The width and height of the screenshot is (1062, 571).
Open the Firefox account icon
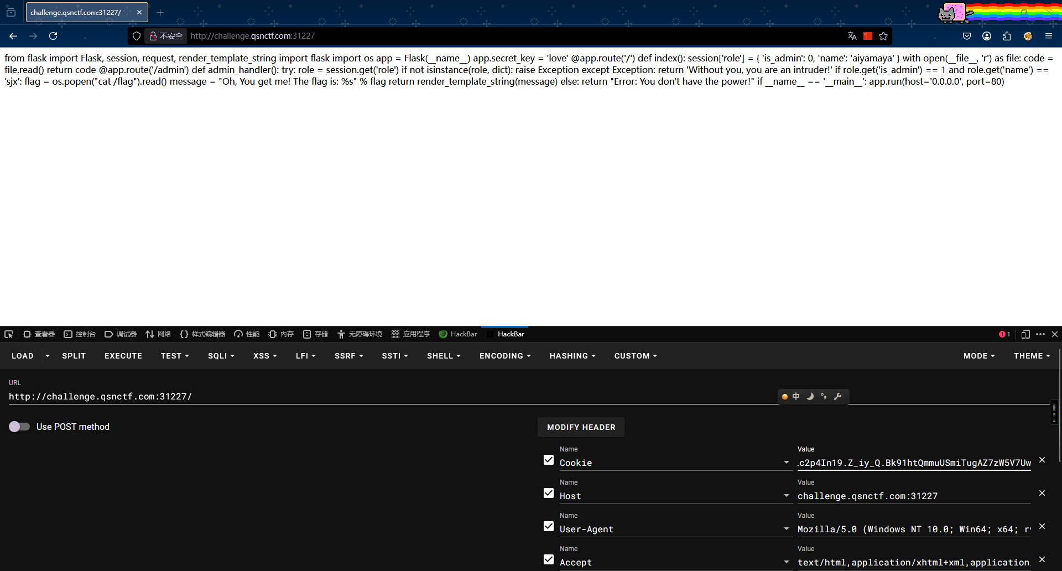[987, 36]
